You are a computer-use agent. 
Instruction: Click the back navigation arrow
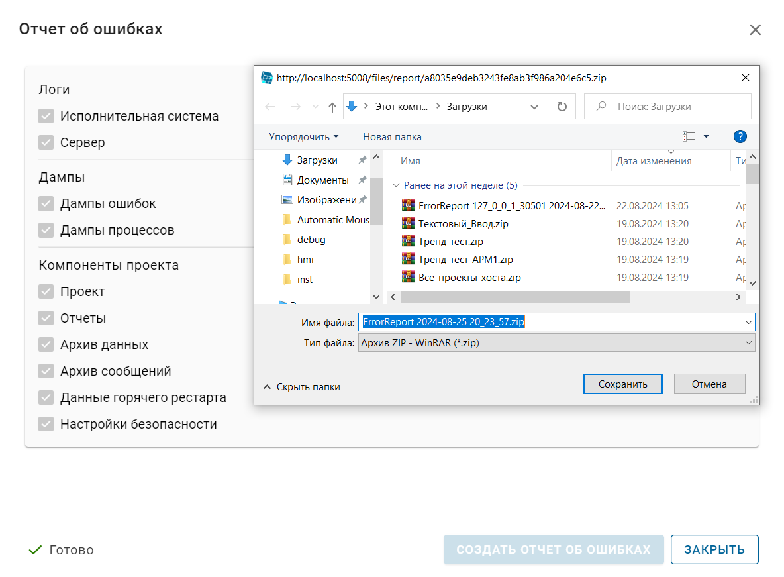(269, 107)
